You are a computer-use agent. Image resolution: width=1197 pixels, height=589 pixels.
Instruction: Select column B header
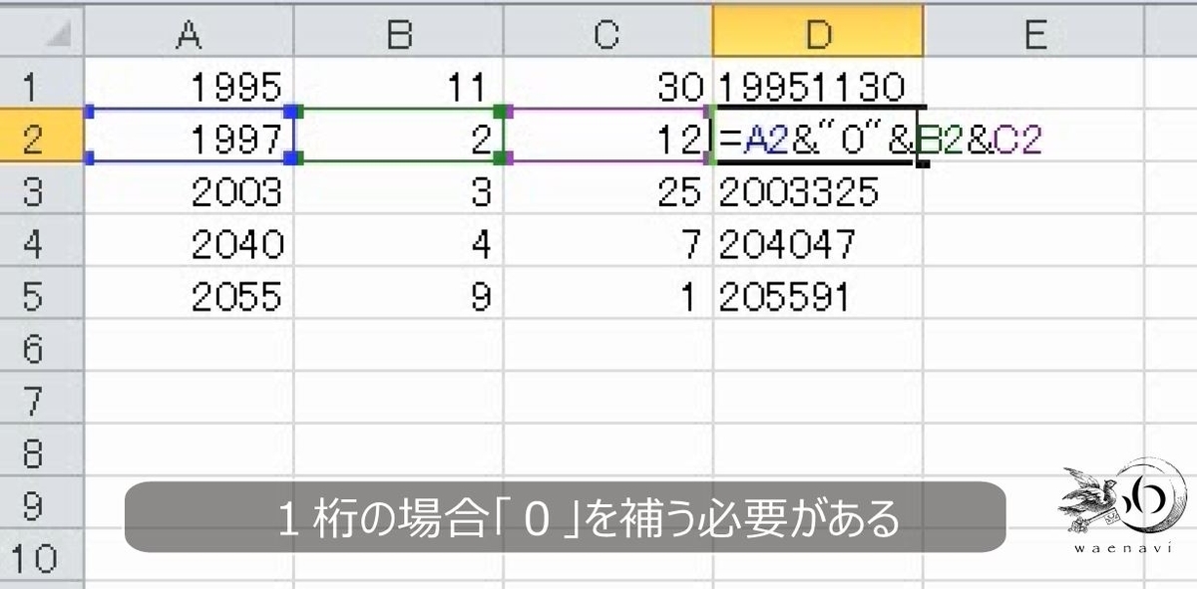(399, 32)
